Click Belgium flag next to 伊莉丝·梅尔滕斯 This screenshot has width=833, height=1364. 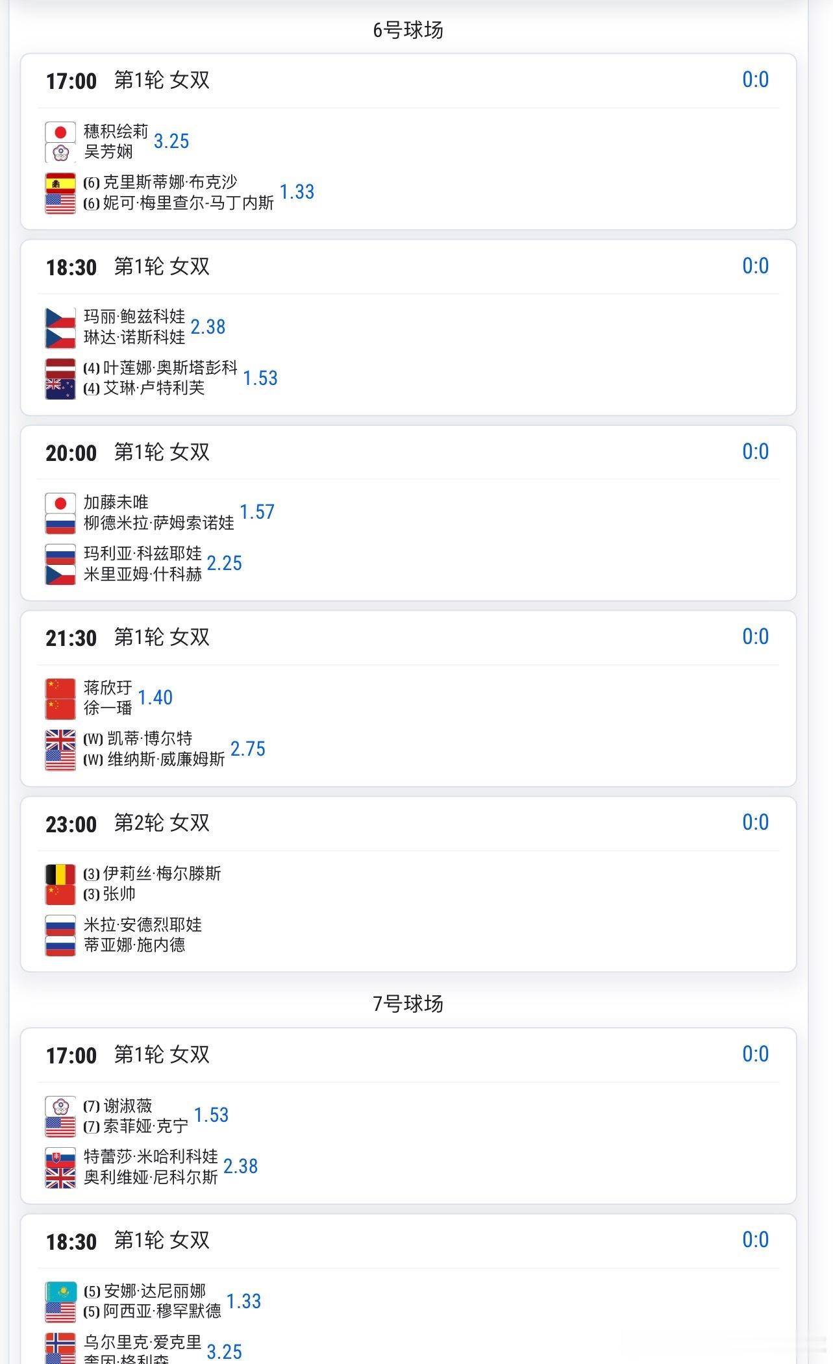click(60, 874)
